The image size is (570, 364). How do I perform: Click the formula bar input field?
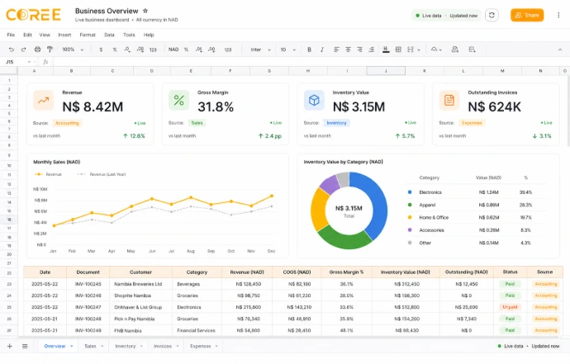pyautogui.click(x=309, y=62)
